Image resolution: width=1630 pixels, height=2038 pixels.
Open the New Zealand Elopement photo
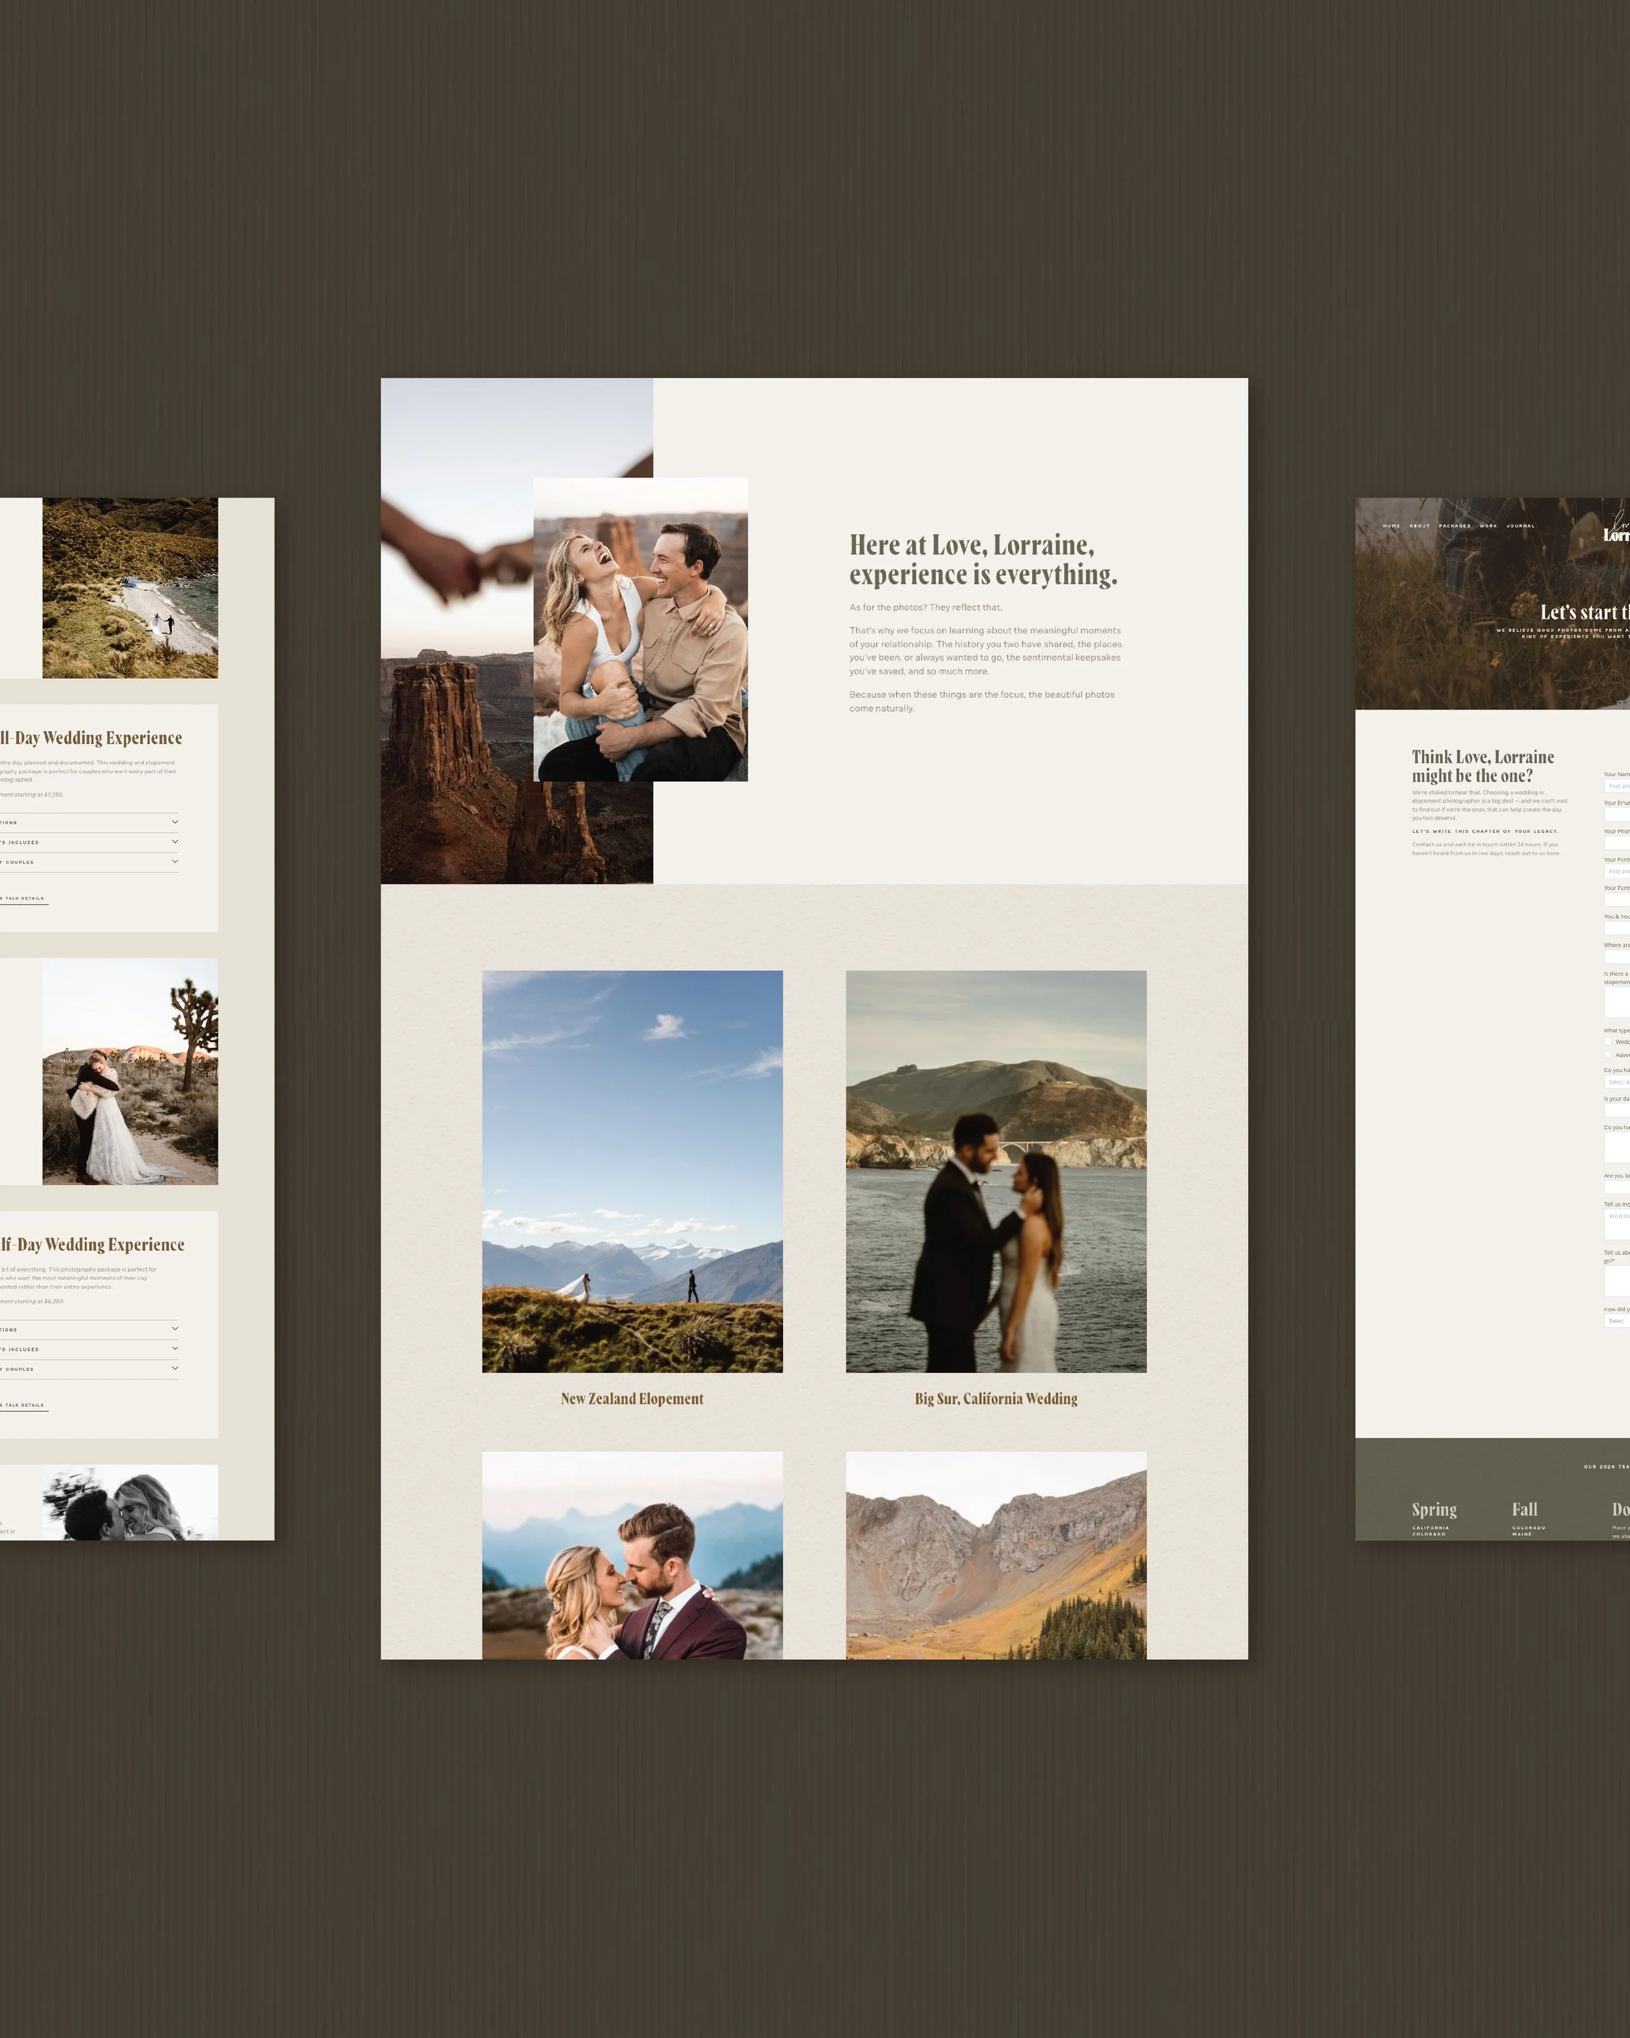[632, 1171]
